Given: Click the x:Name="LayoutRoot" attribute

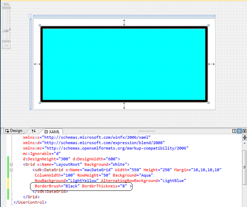Looking at the screenshot, I should tap(60, 165).
